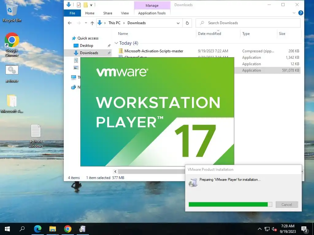Go up one folder level
314x235 pixels.
[92, 23]
